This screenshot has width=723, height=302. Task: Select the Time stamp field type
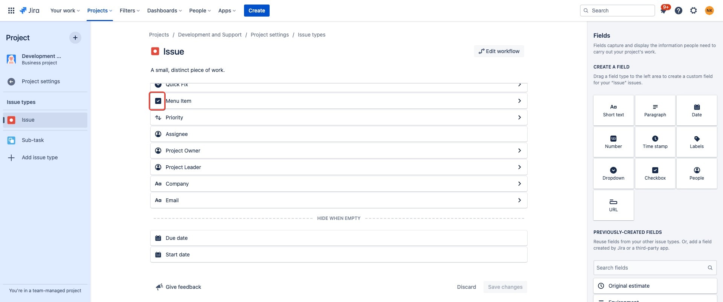point(655,142)
